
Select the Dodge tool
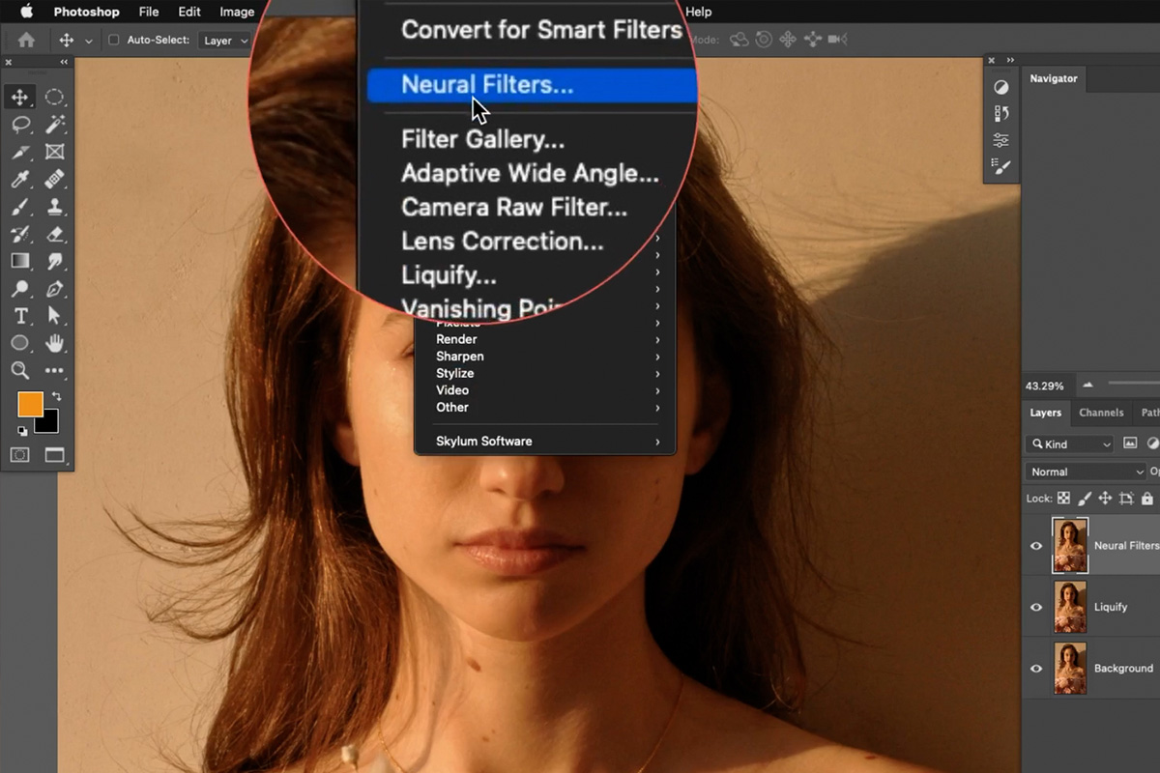[20, 289]
